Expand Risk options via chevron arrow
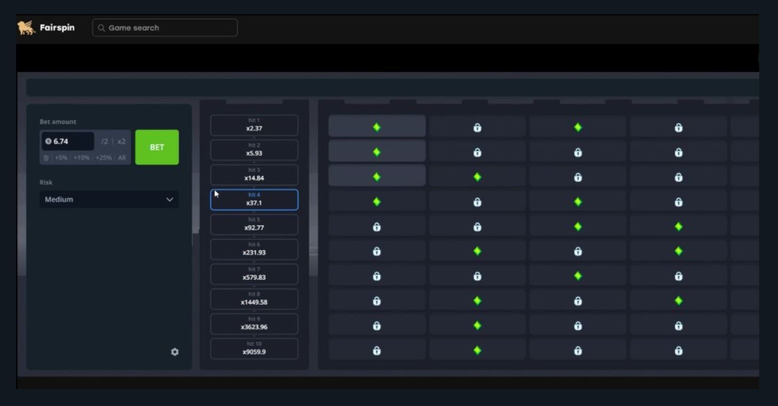The image size is (778, 406). pyautogui.click(x=170, y=200)
